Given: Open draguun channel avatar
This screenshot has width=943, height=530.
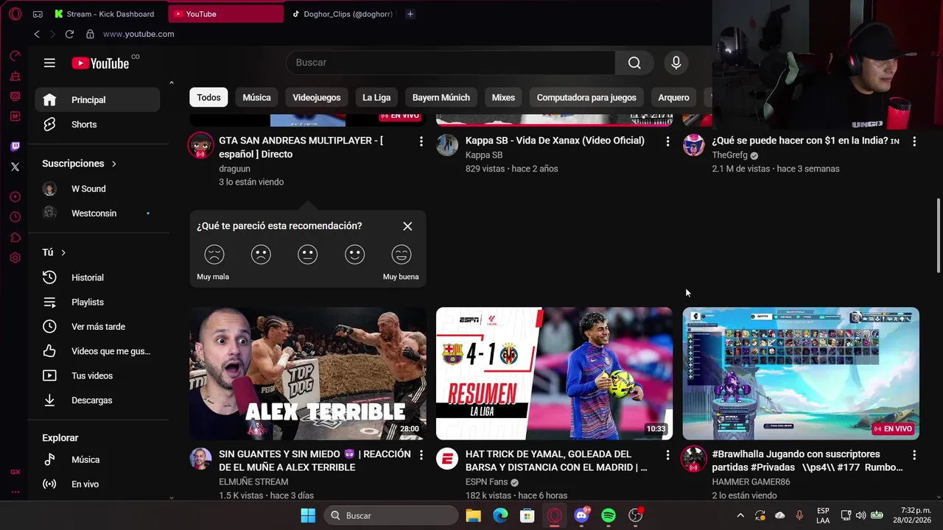Looking at the screenshot, I should tap(200, 145).
